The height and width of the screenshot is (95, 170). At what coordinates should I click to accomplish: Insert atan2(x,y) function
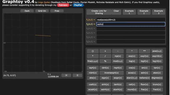[x=132, y=78]
